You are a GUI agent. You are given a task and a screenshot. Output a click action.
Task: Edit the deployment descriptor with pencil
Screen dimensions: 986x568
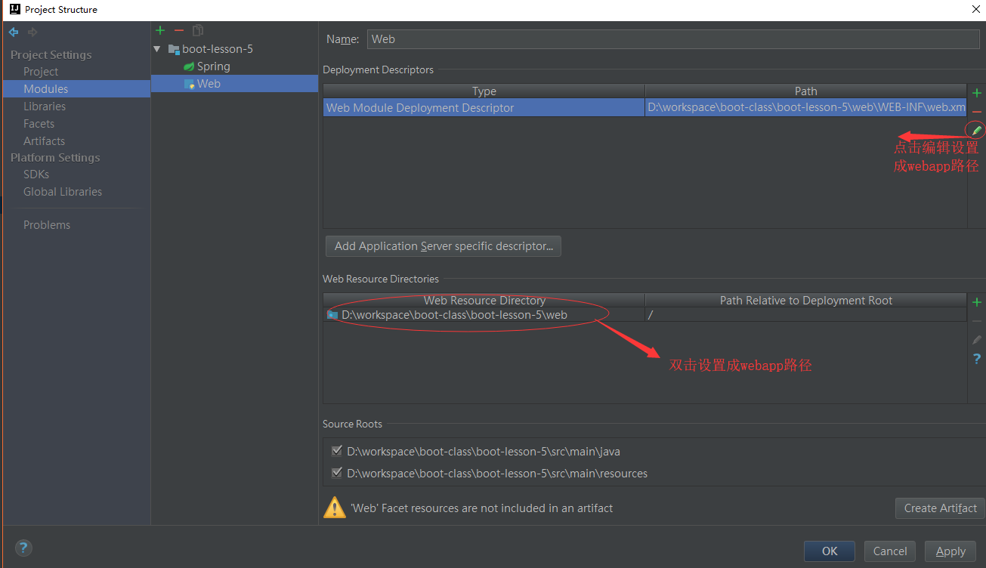pyautogui.click(x=976, y=130)
